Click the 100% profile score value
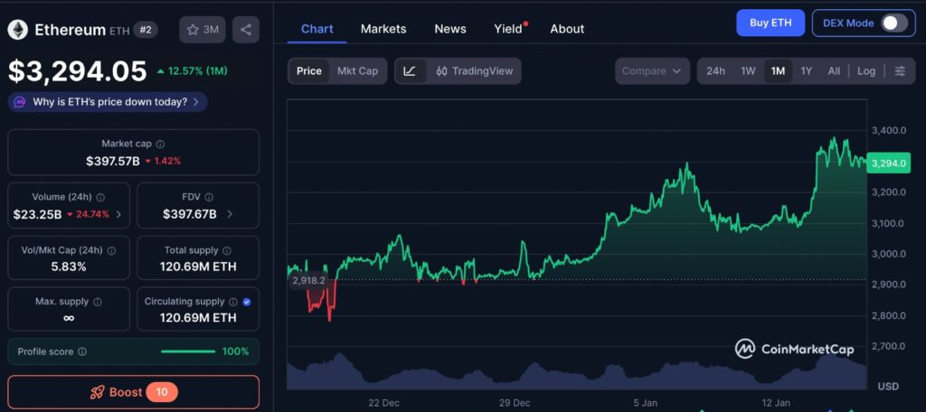This screenshot has width=926, height=412. coord(236,351)
